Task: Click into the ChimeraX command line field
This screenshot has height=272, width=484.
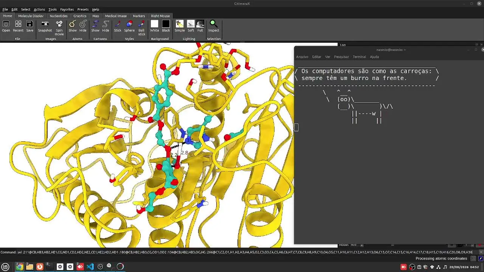Action: coord(248,252)
